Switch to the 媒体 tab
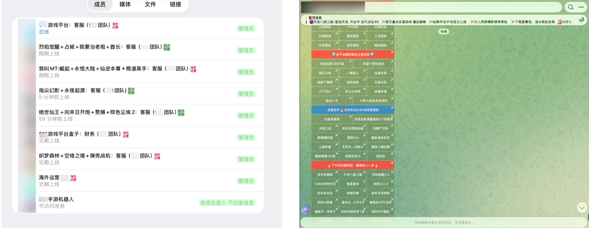The image size is (589, 229). (125, 4)
